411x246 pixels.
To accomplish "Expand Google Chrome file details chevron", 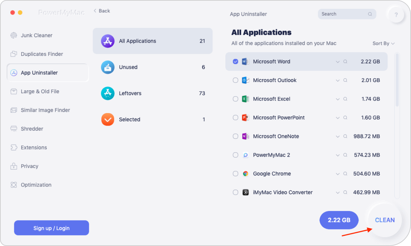I will pos(338,174).
